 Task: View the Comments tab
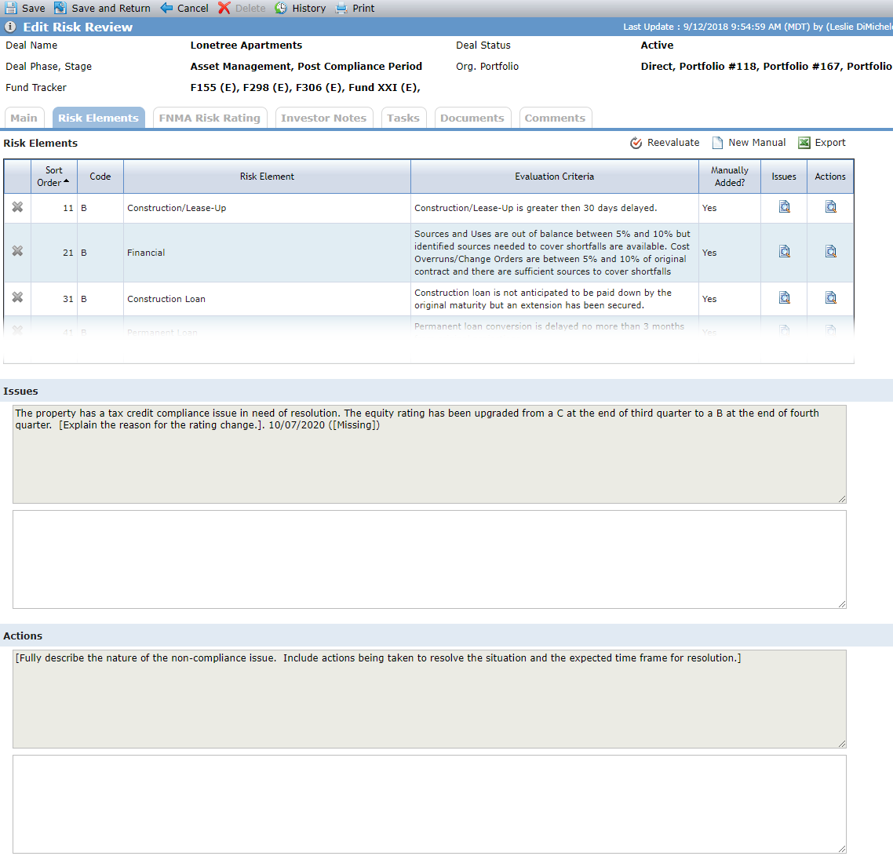555,118
